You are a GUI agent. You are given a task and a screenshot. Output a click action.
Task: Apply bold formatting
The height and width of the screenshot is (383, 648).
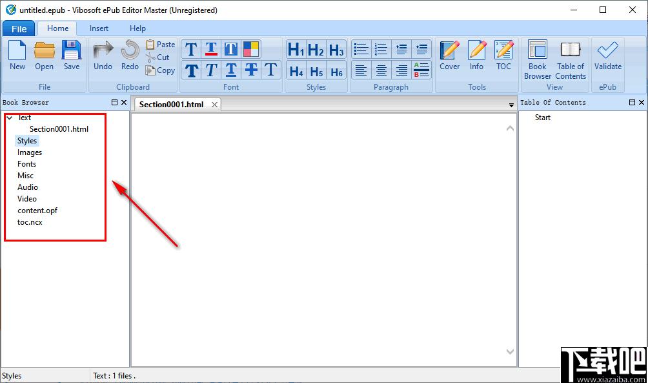[191, 70]
